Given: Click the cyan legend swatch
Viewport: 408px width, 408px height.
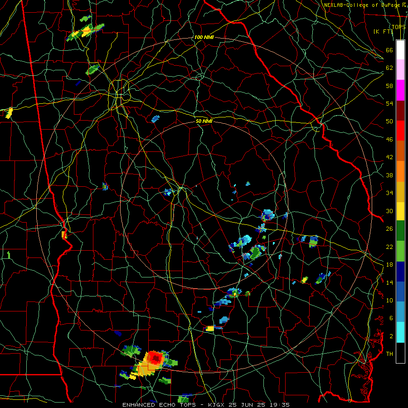Looking at the screenshot, I should (x=400, y=332).
